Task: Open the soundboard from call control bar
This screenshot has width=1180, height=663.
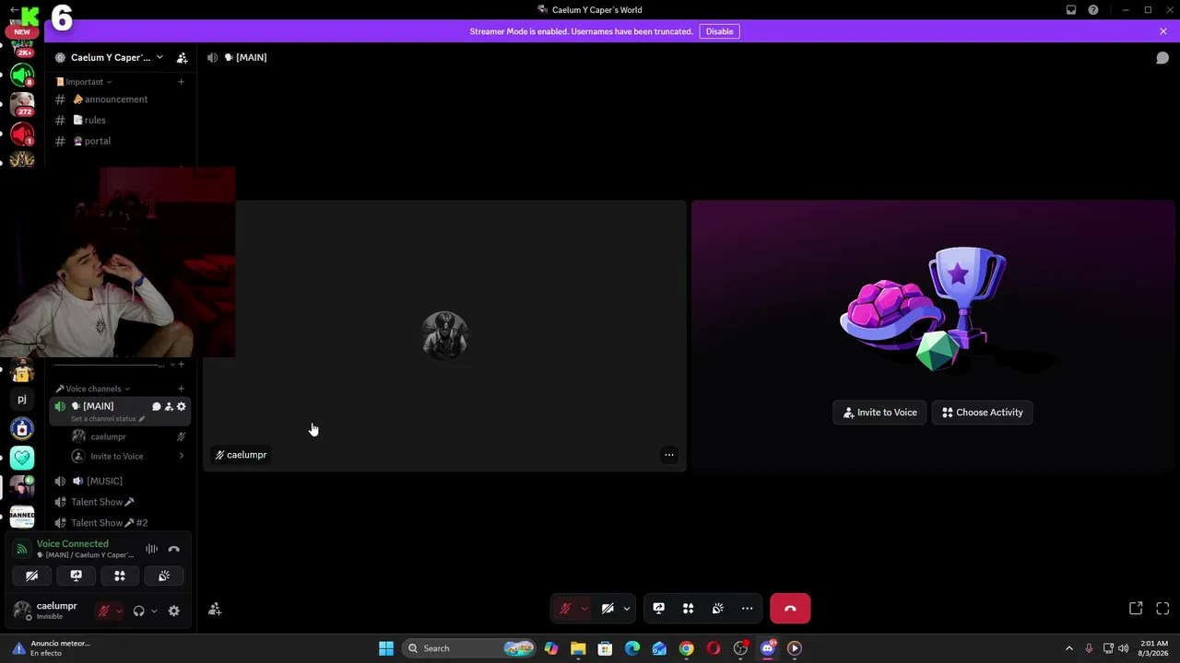Action: click(717, 609)
